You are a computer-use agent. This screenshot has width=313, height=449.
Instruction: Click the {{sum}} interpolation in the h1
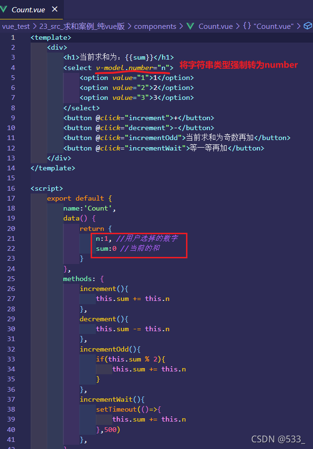pos(139,57)
